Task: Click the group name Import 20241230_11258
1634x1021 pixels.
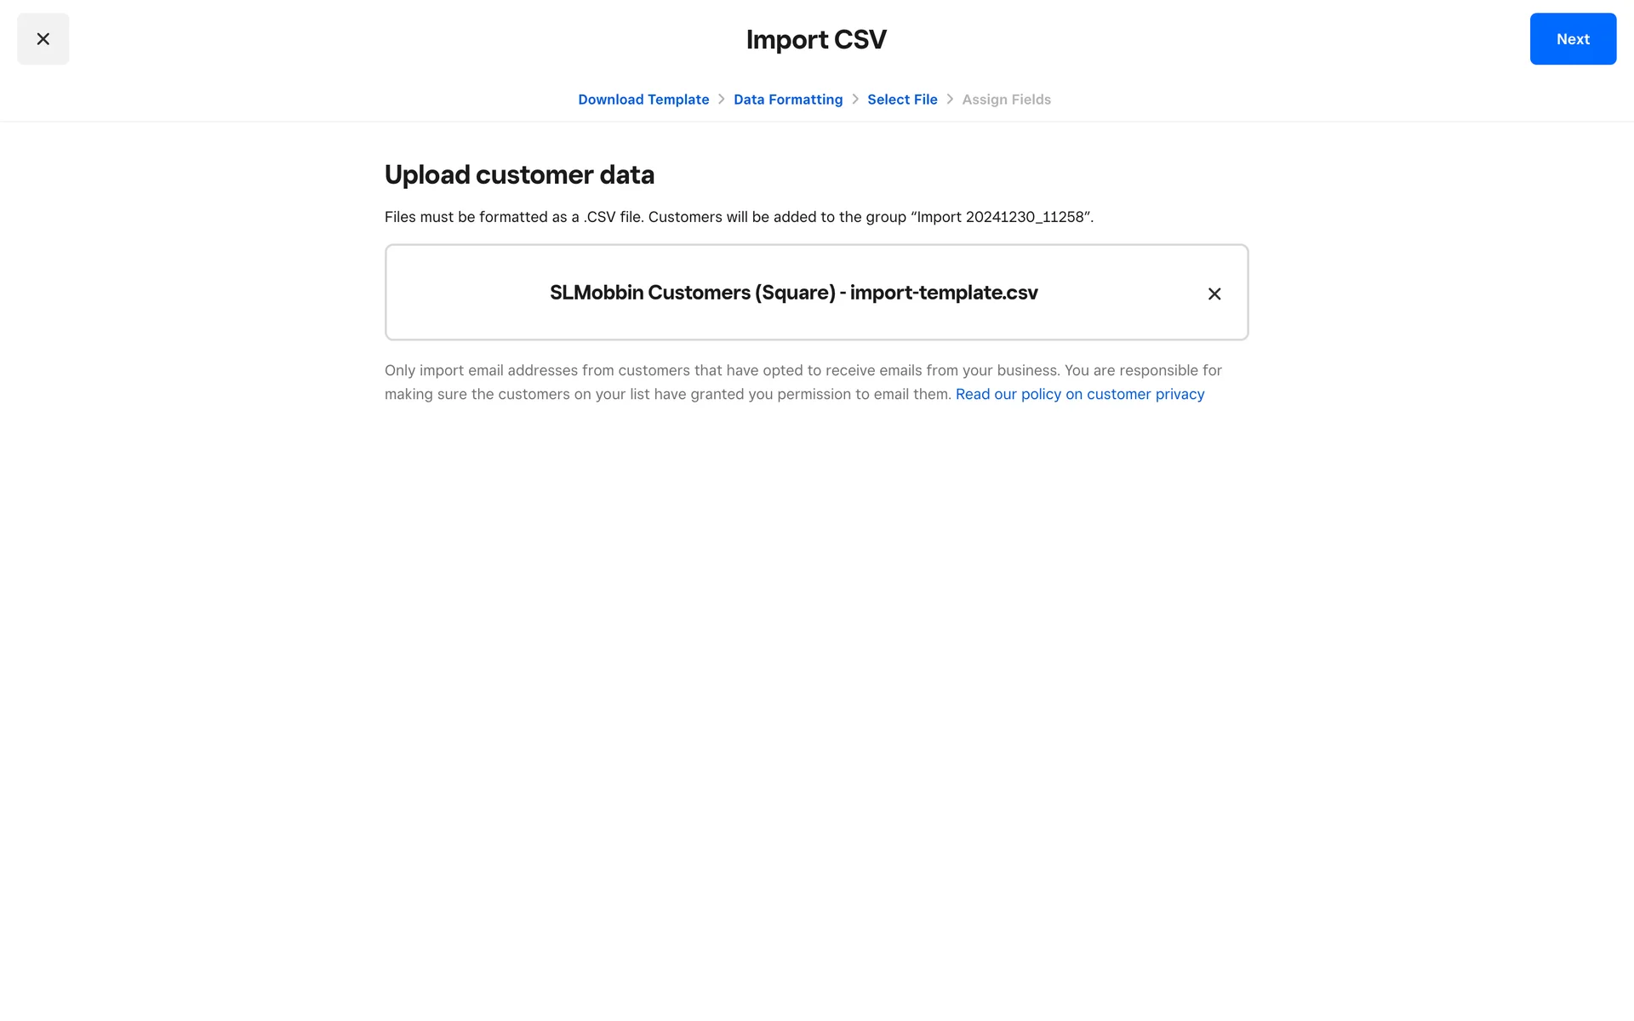Action: (x=1001, y=217)
